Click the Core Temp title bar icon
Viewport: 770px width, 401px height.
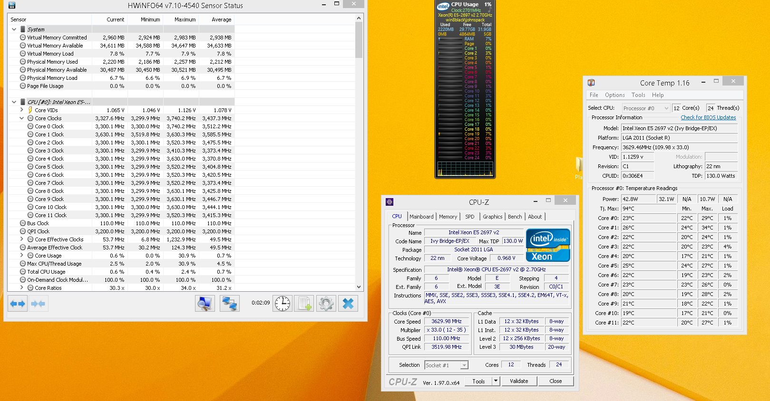pos(591,83)
